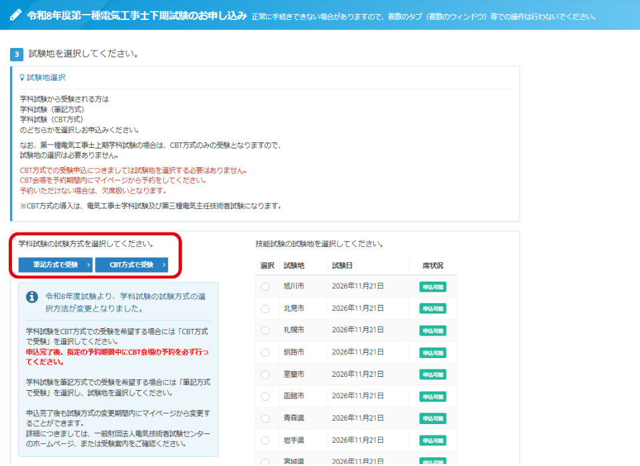Click the 試験地選択 heading text
The width and height of the screenshot is (640, 466).
(x=46, y=77)
